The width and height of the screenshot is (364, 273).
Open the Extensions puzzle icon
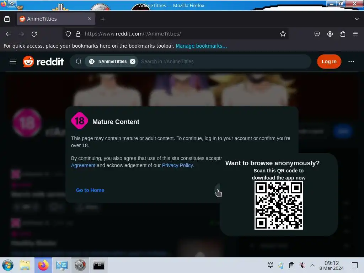(343, 34)
